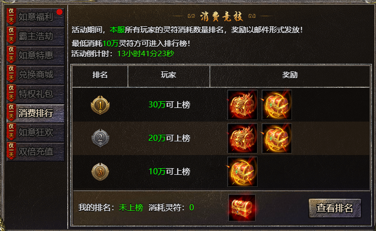
Task: Open the 如意福利 tab
Action: tap(35, 17)
